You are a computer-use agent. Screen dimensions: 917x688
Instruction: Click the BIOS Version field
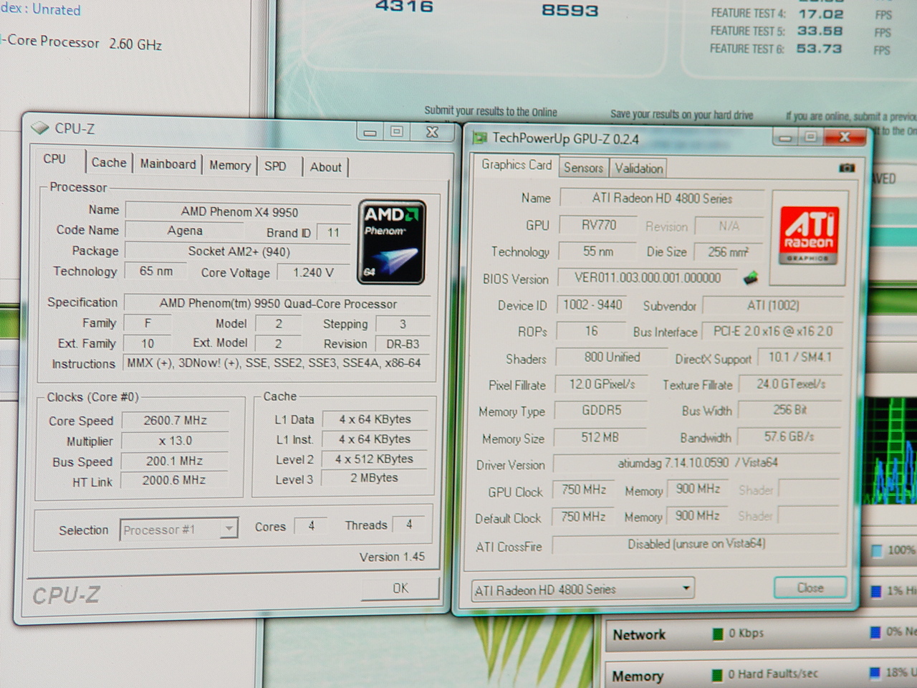point(648,278)
